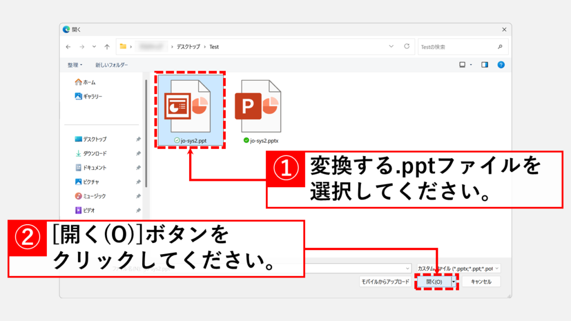Close the 開く dialog window
The height and width of the screenshot is (321, 571).
pos(504,30)
